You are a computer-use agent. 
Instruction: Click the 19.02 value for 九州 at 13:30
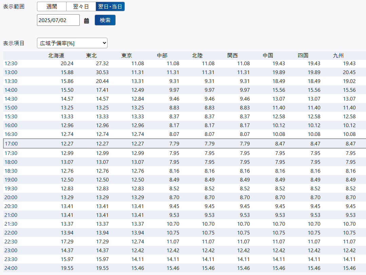pyautogui.click(x=349, y=81)
